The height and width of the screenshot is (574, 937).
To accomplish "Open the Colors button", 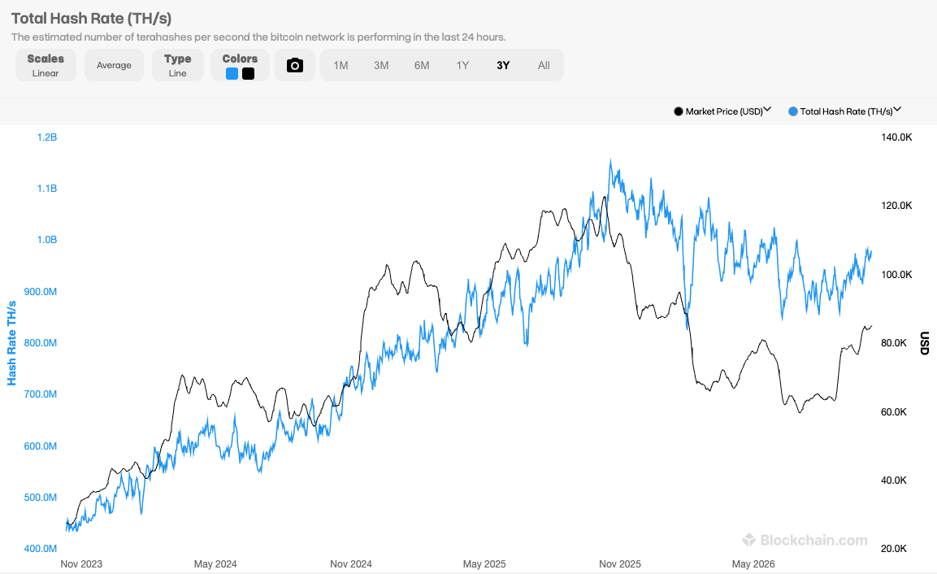I will pos(240,65).
